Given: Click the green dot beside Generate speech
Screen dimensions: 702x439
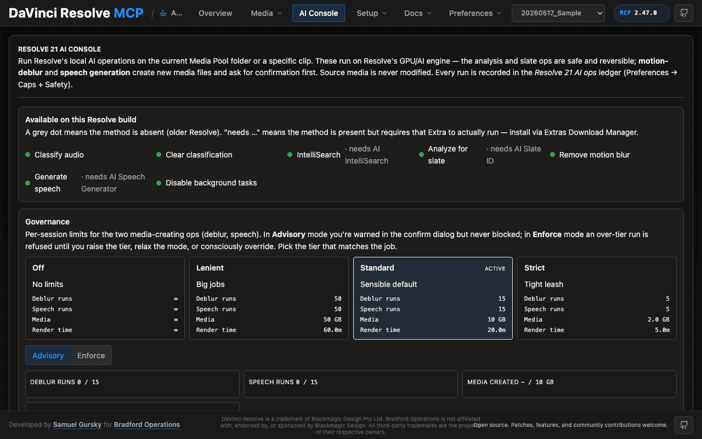Looking at the screenshot, I should pos(28,183).
